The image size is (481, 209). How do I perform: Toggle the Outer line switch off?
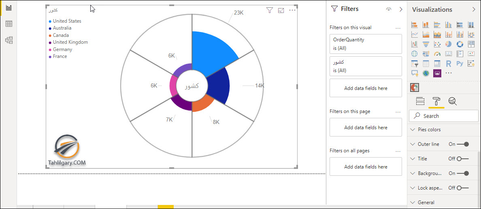(x=463, y=144)
